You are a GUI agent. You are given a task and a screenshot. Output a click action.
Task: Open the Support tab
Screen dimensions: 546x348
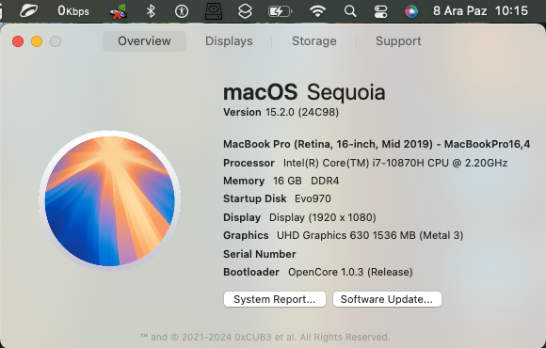tap(398, 41)
